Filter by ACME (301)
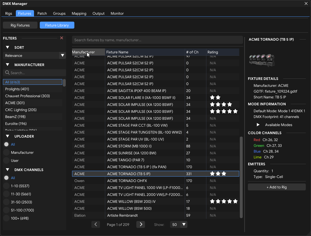This screenshot has height=236, width=311. (x=33, y=103)
